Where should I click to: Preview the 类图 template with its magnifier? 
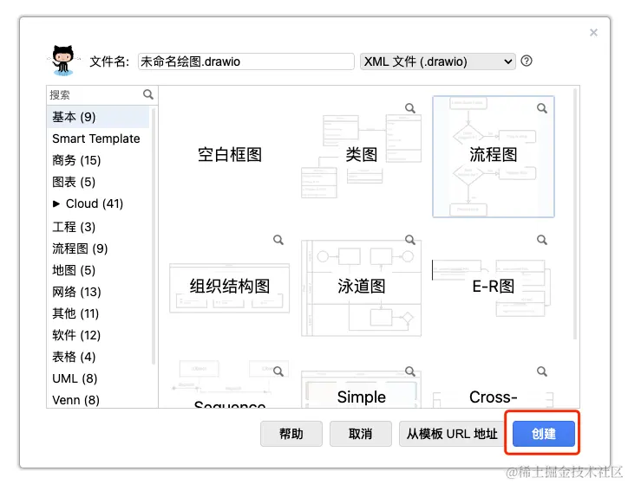point(410,108)
